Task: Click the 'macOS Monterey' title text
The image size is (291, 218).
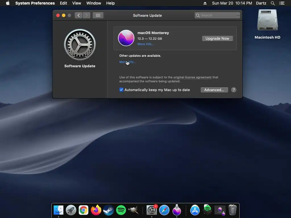Action: tap(153, 33)
